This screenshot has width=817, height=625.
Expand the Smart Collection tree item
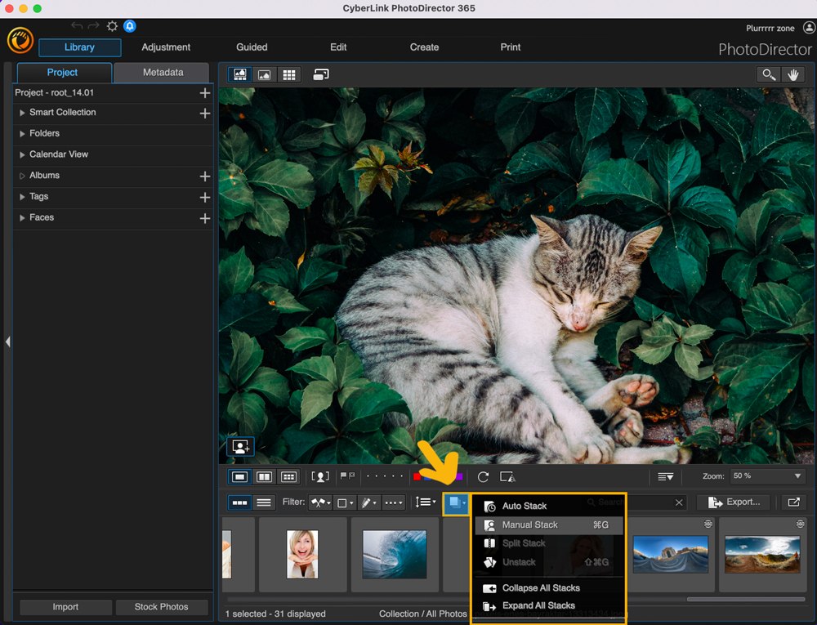click(22, 113)
